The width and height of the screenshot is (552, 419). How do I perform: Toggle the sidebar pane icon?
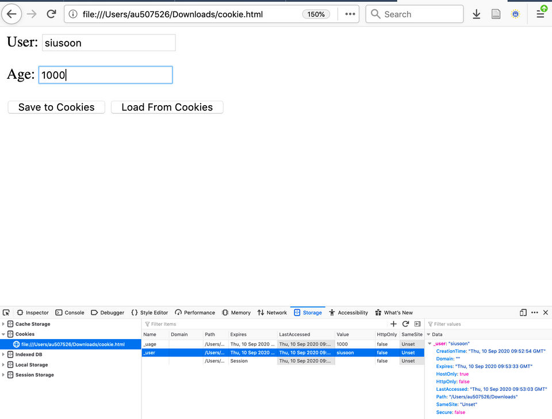pos(417,324)
